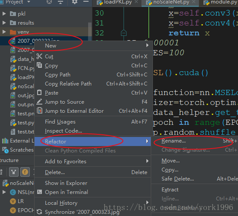
Task: Open the New submenu
Action: pos(93,45)
